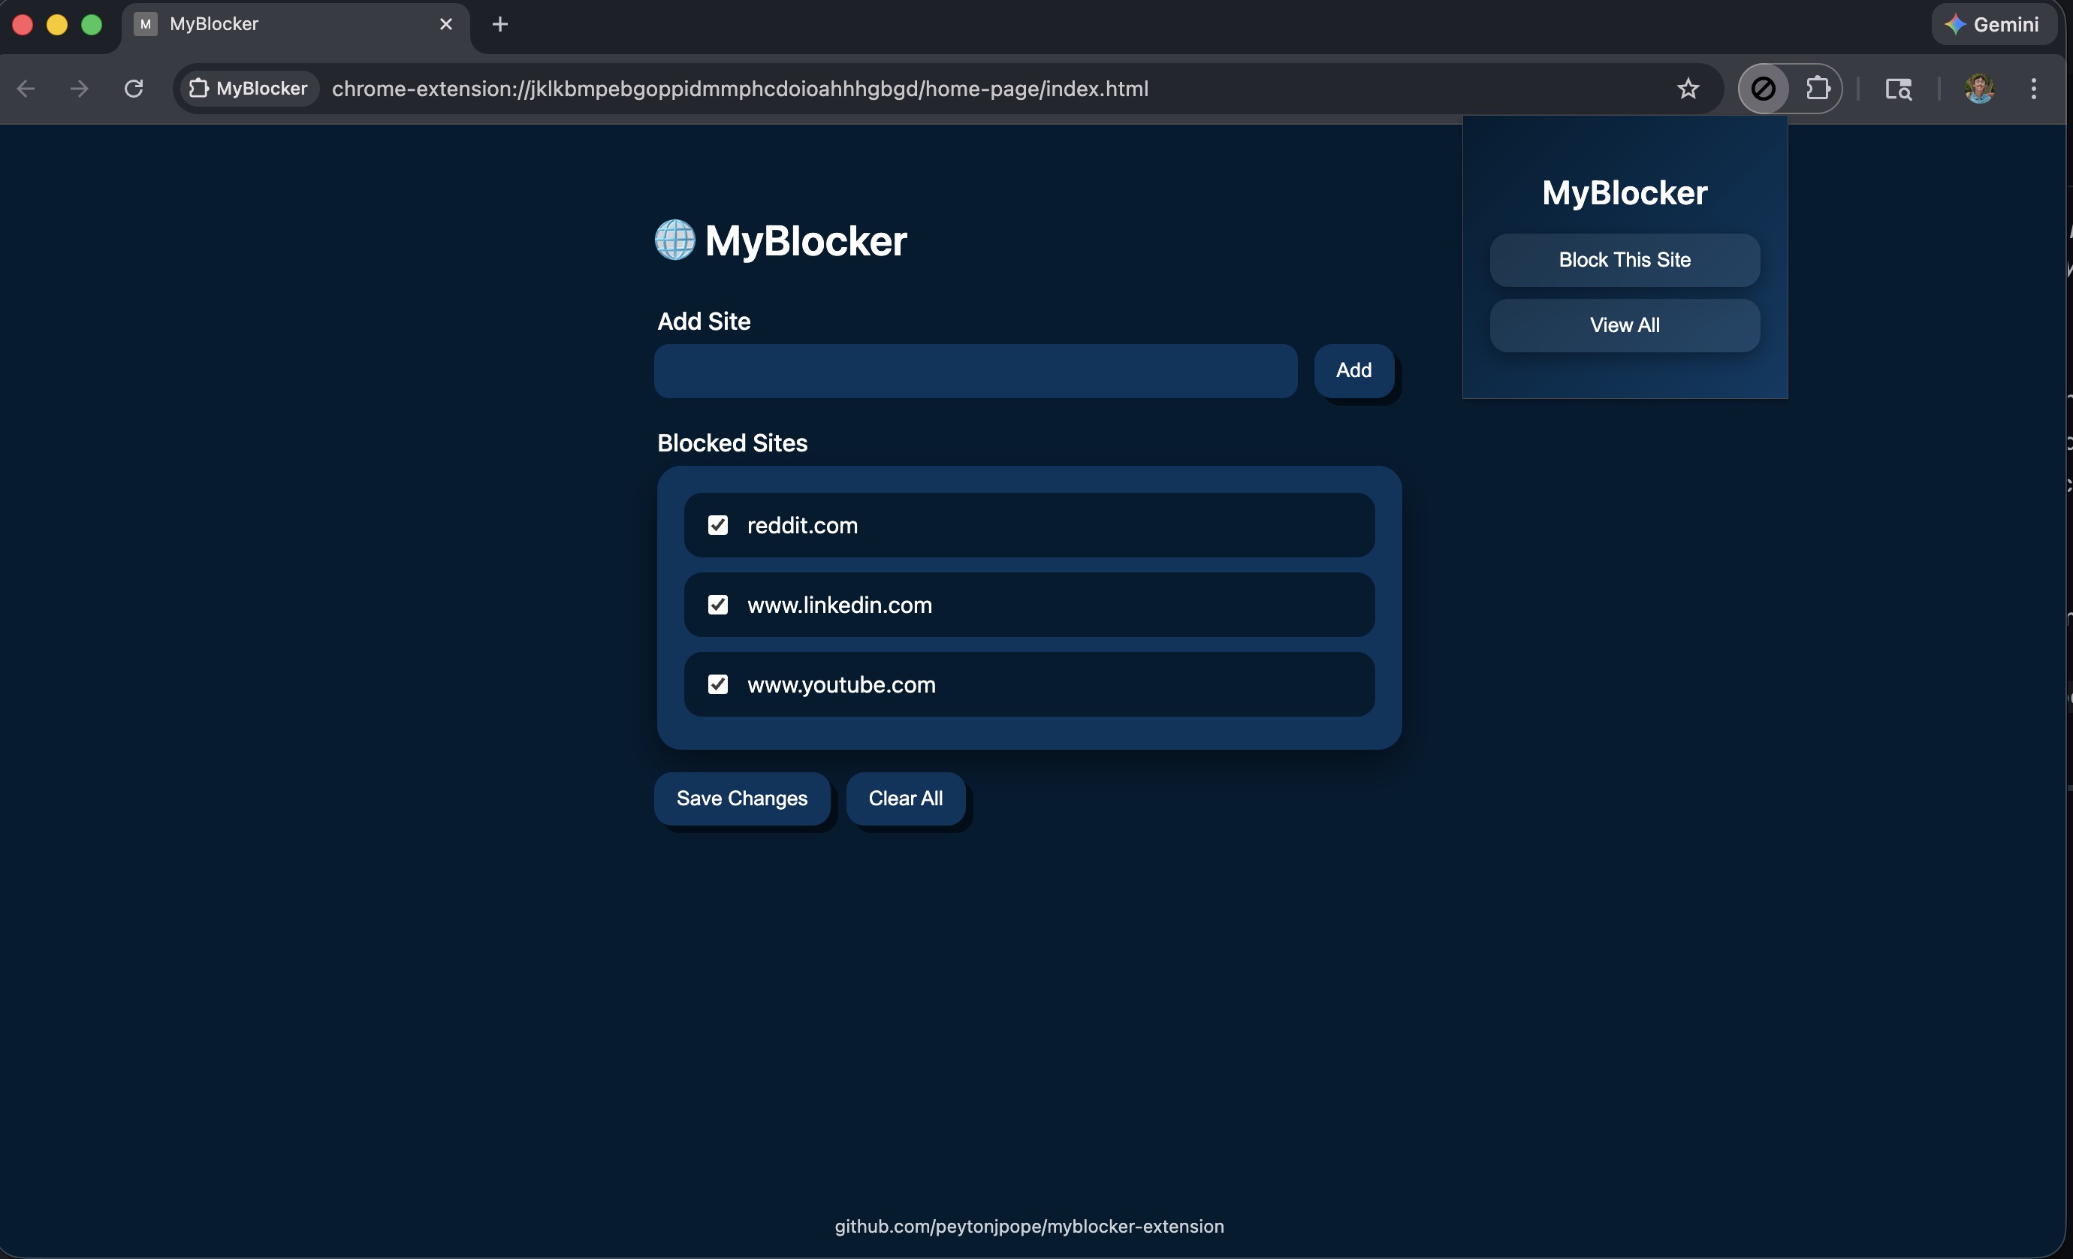This screenshot has width=2073, height=1259.
Task: Open the pinned MyBlocker extension icon
Action: click(1764, 89)
